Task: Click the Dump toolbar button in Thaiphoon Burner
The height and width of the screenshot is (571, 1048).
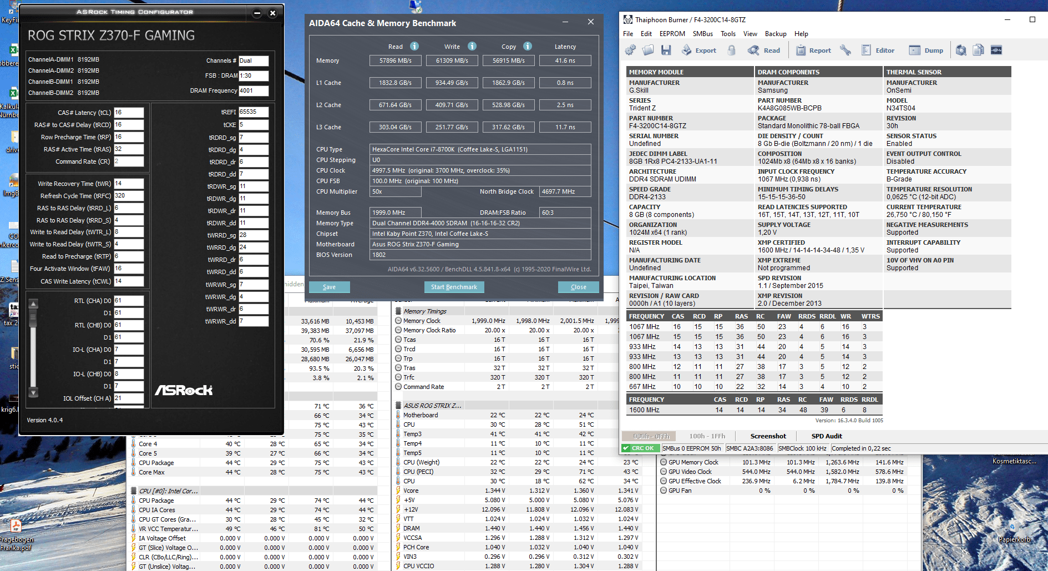Action: pos(926,50)
